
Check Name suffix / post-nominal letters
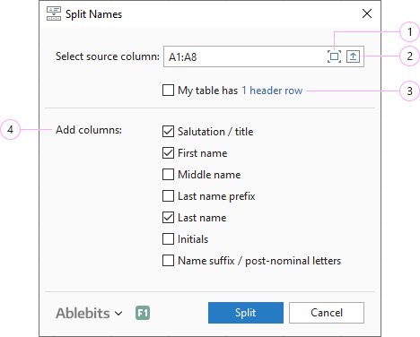pyautogui.click(x=168, y=261)
